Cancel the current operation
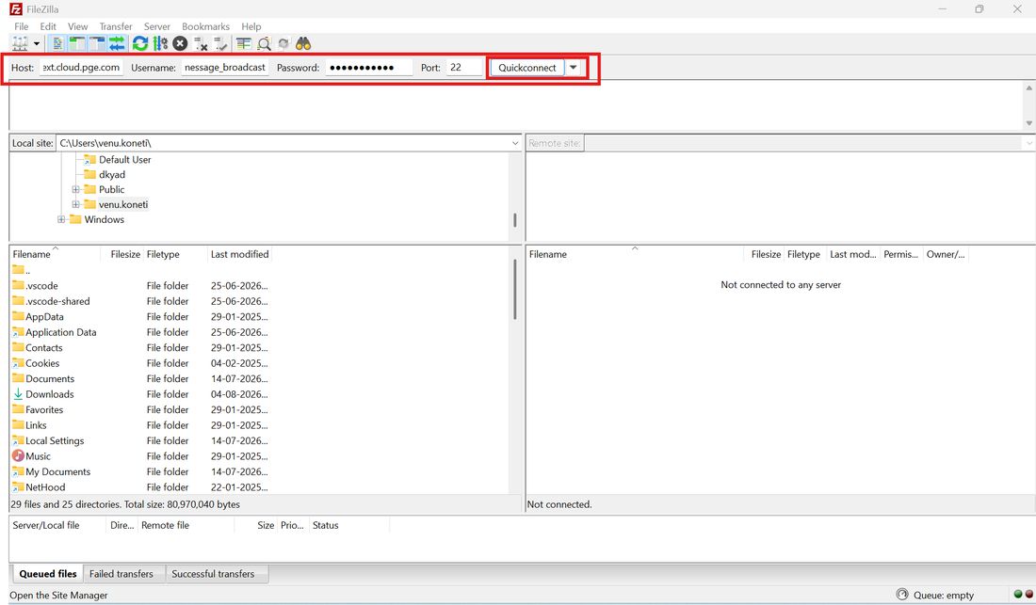 coord(180,43)
